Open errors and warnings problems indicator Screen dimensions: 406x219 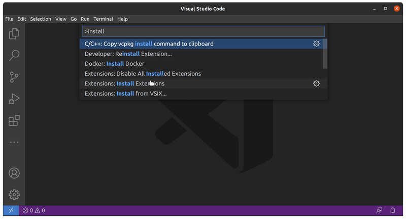pyautogui.click(x=33, y=210)
